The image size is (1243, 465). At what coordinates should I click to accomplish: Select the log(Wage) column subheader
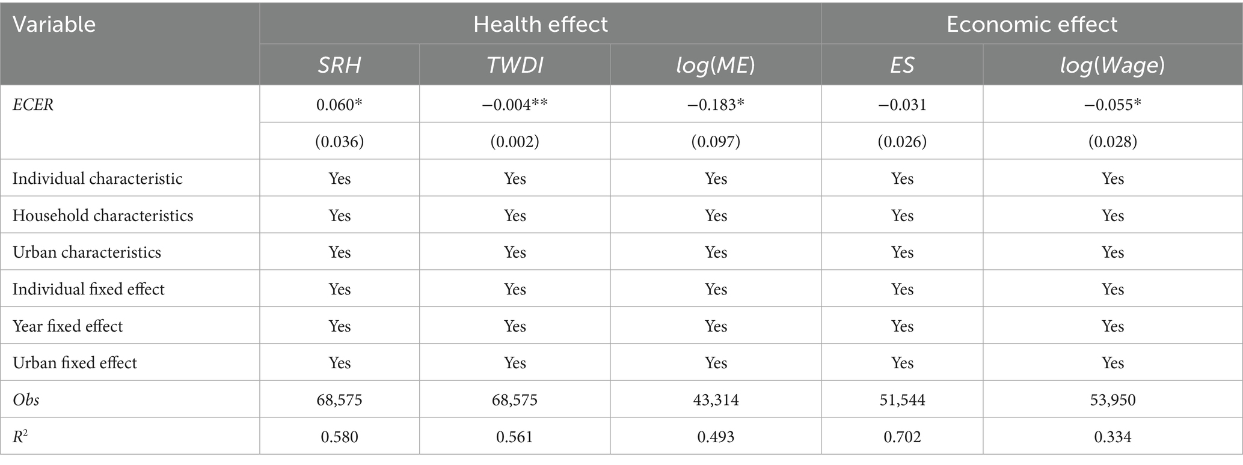pyautogui.click(x=1113, y=65)
